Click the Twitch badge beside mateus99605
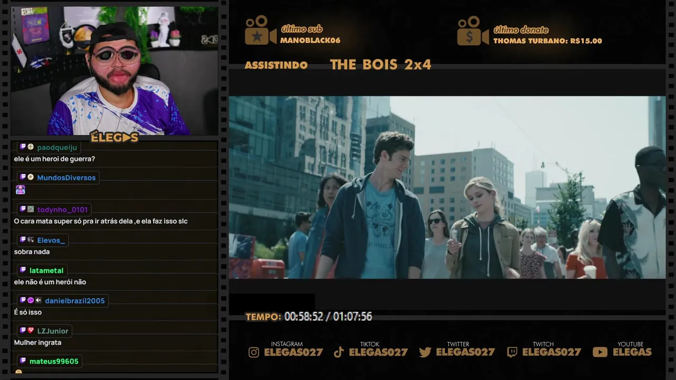The width and height of the screenshot is (676, 380). [23, 361]
